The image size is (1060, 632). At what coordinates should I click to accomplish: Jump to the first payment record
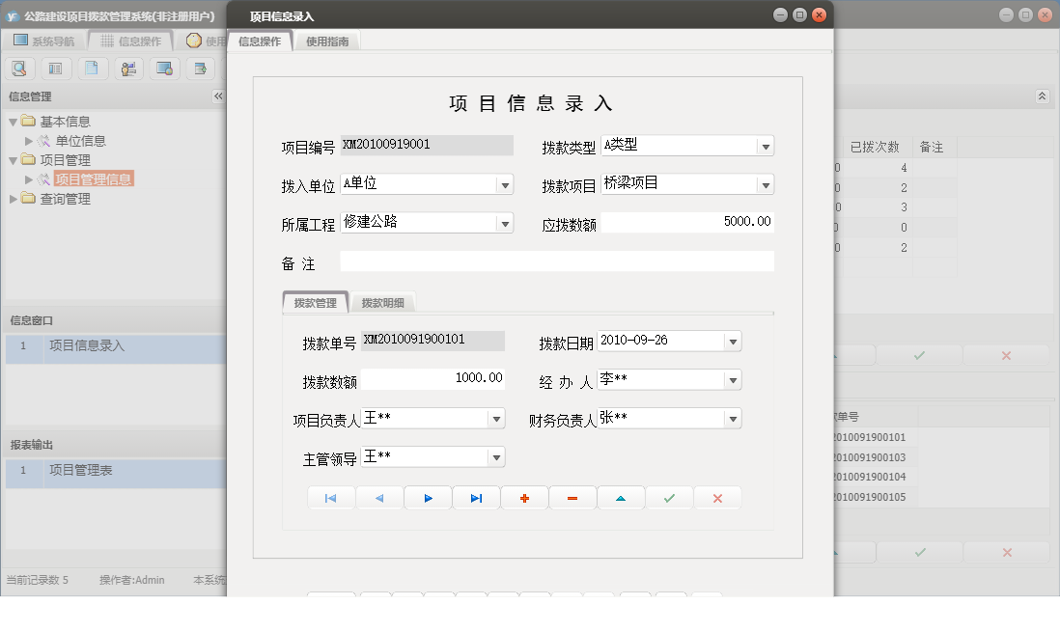(x=331, y=497)
